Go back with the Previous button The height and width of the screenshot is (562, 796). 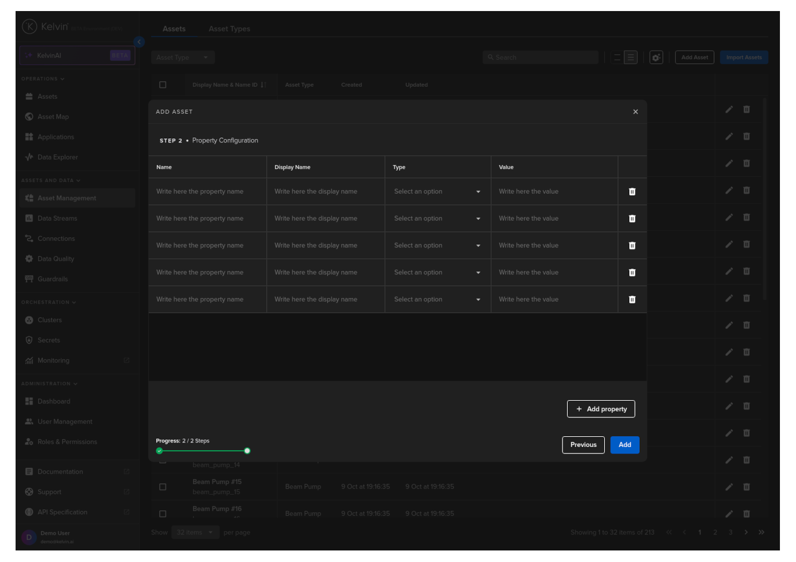(583, 445)
